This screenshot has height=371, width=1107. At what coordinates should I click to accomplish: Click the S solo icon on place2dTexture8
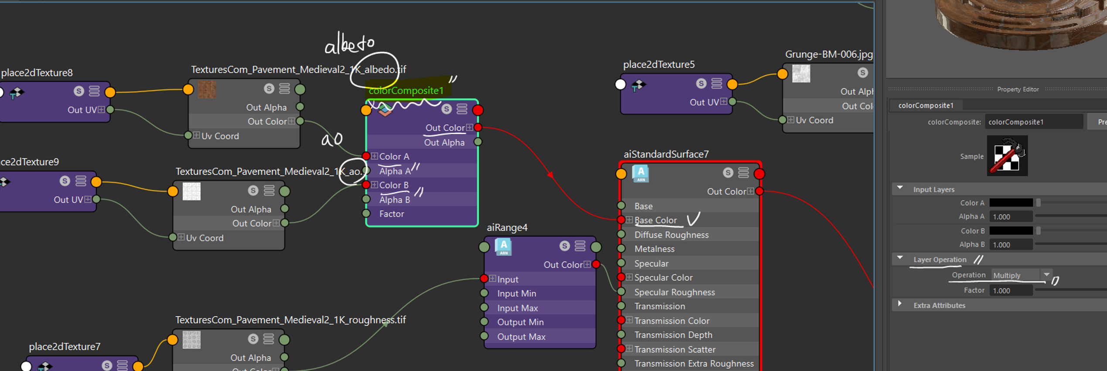pos(78,91)
